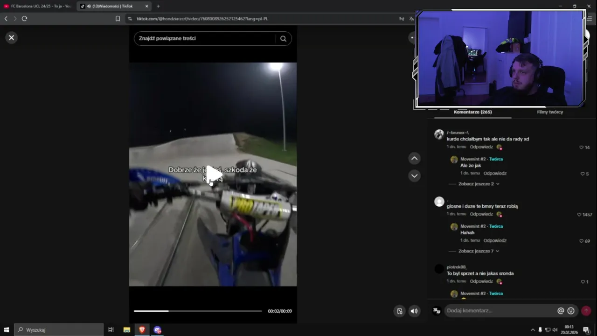Click the tiktok.com address bar URL
The width and height of the screenshot is (597, 336).
pos(202,19)
